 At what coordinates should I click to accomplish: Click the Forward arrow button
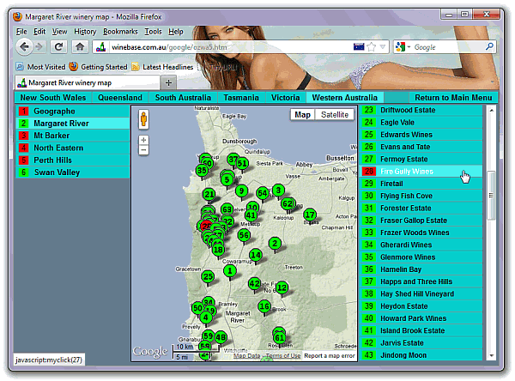click(39, 47)
